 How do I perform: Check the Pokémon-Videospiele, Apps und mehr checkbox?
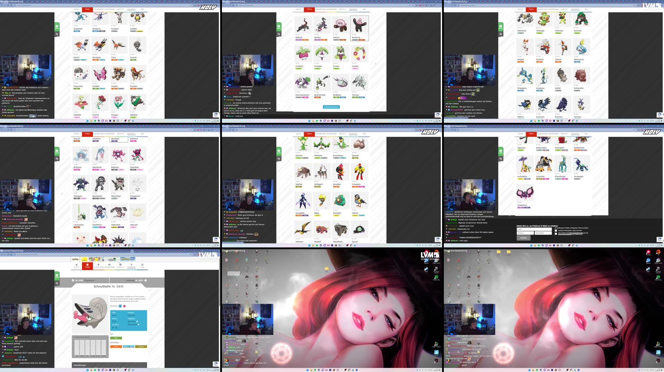coord(556,230)
